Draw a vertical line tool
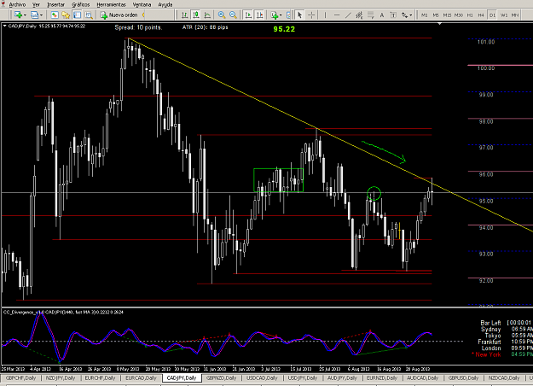Screen dimensions: 533x386 (325, 15)
